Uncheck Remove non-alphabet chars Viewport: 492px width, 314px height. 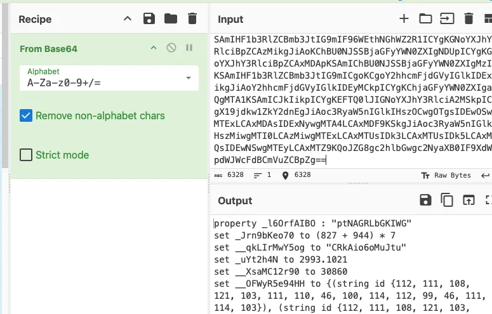[26, 115]
